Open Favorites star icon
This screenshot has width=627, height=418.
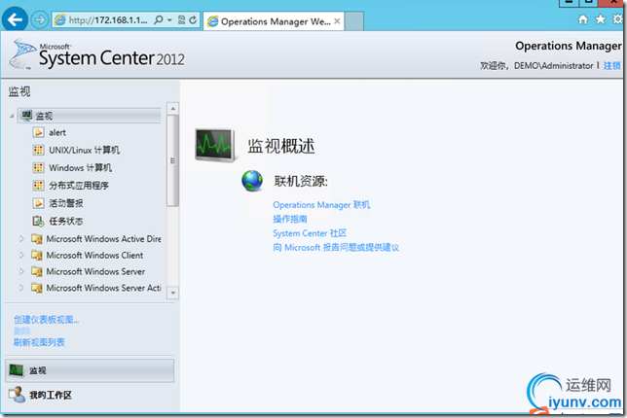pyautogui.click(x=600, y=19)
